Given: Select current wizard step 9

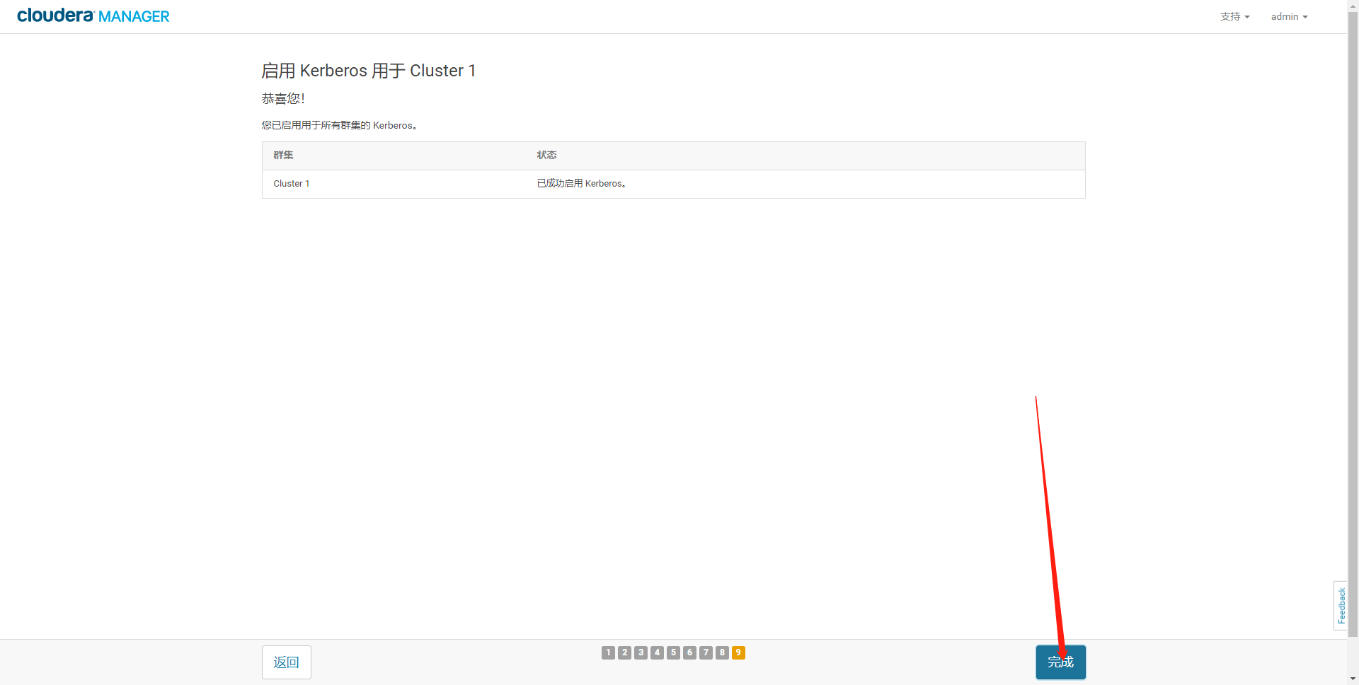Looking at the screenshot, I should coord(738,652).
